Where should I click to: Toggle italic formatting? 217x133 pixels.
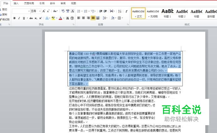(19, 18)
